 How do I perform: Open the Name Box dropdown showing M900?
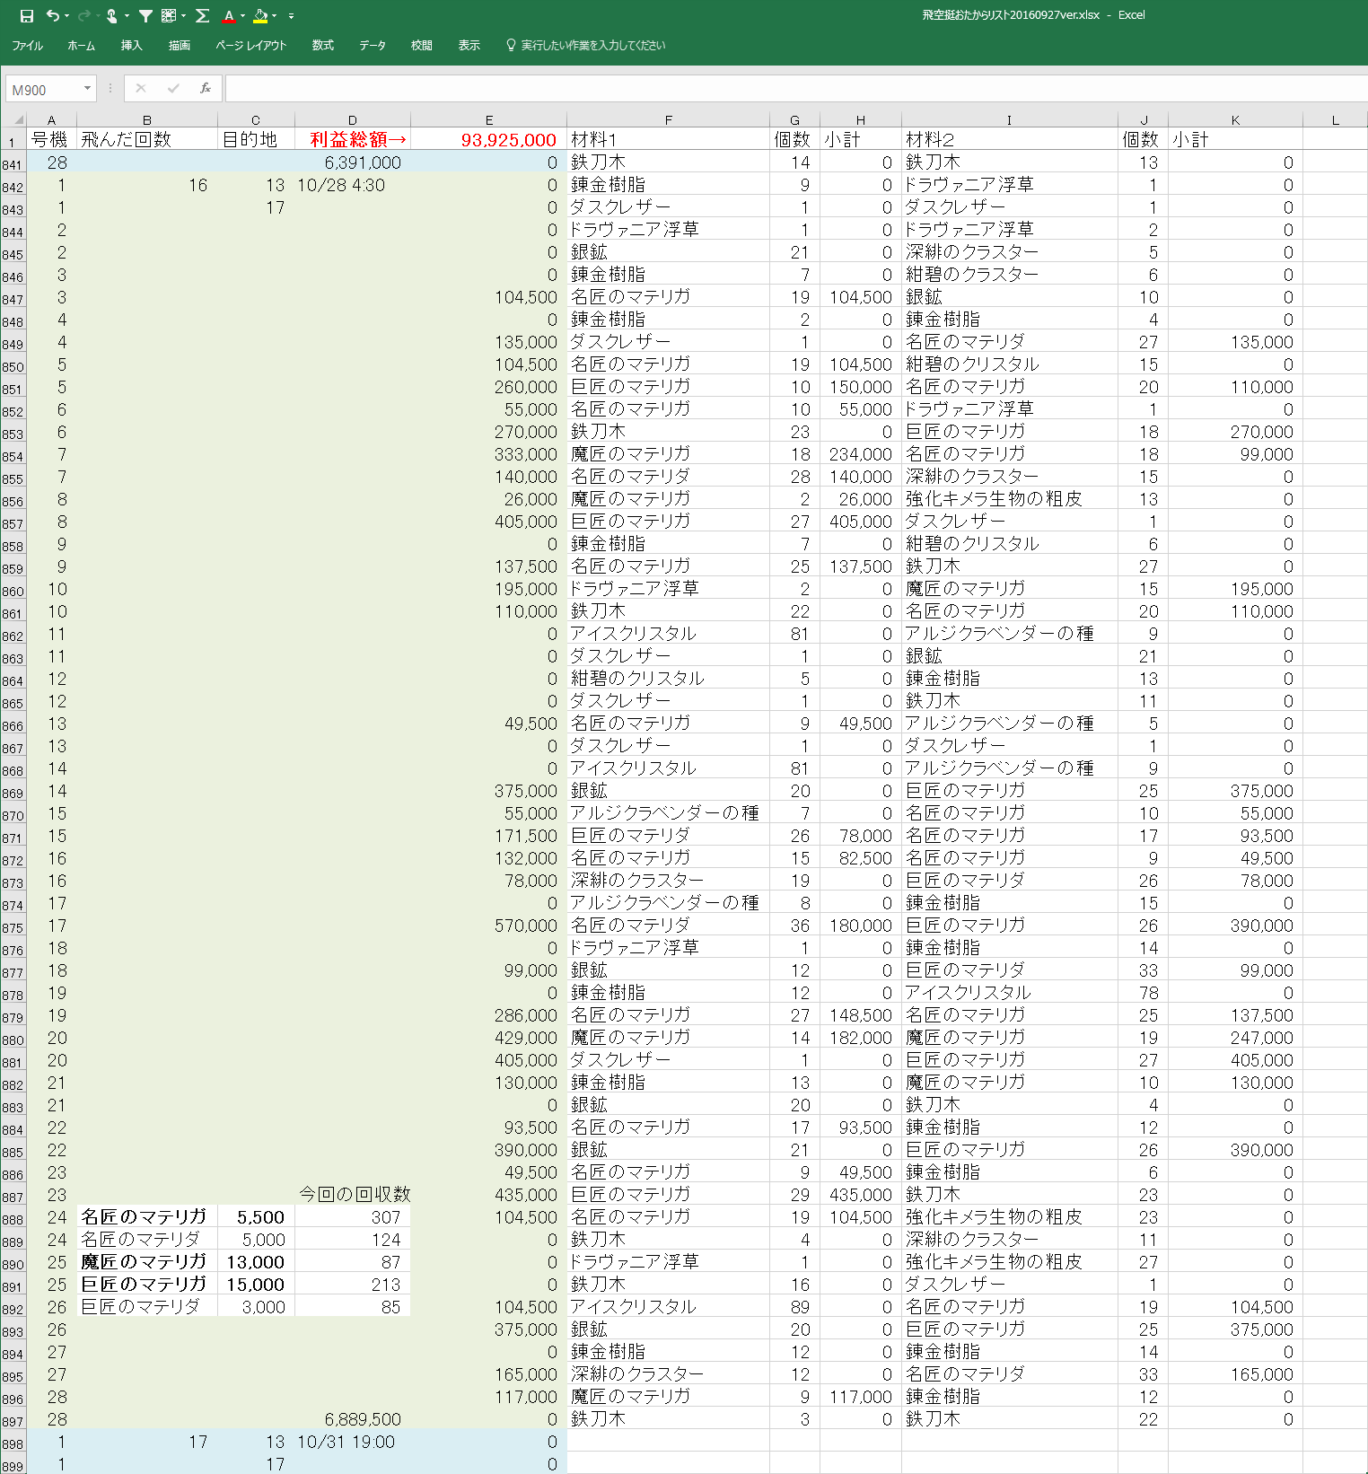point(87,88)
